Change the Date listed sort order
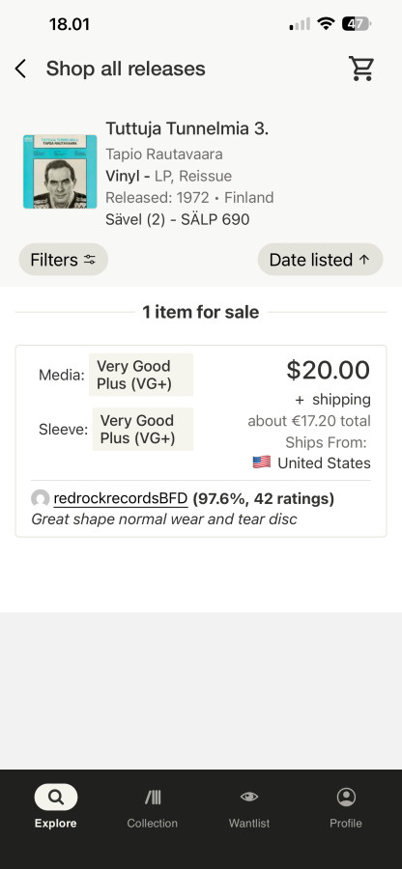The image size is (402, 869). click(x=320, y=260)
